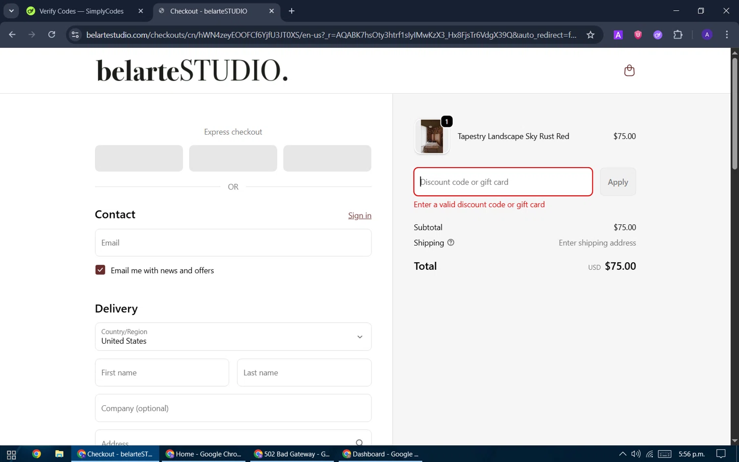This screenshot has width=739, height=462.
Task: Open the volume control in system tray
Action: (x=636, y=454)
